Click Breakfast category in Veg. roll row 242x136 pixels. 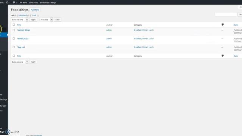[x=138, y=47]
